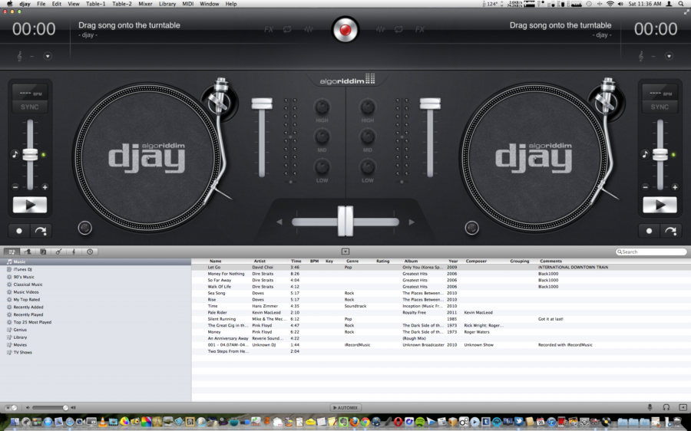Screen dimensions: 691x431
Task: Select the key clef library tab
Action: point(74,252)
